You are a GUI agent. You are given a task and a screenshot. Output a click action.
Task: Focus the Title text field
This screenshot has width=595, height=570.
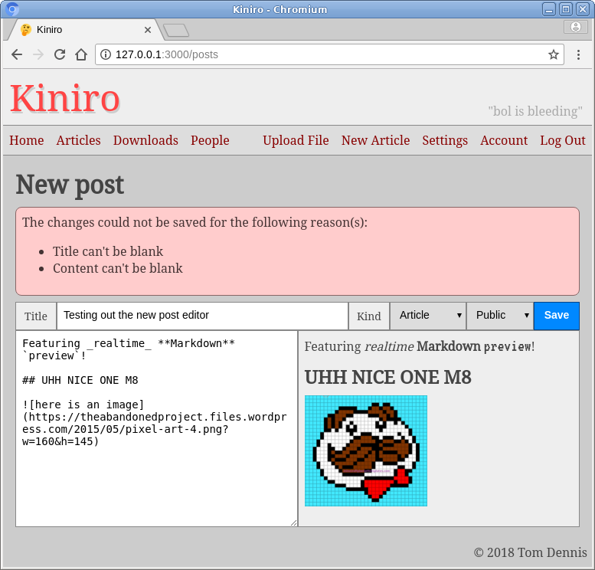[x=202, y=316]
